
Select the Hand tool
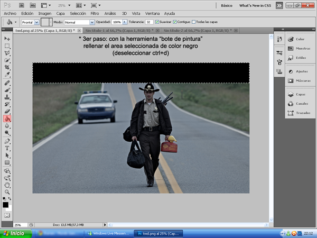click(7, 186)
